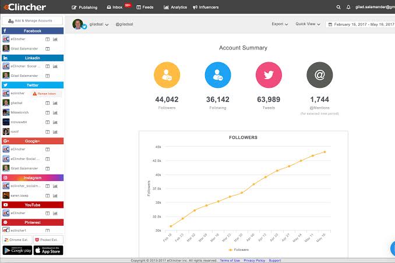The height and width of the screenshot is (263, 395).
Task: Open the Quick View dropdown
Action: pyautogui.click(x=308, y=24)
